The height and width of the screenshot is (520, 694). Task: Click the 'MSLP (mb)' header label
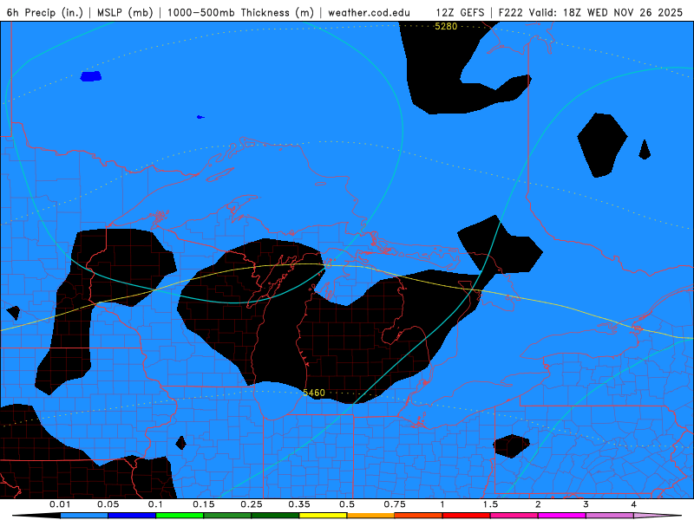pos(125,12)
